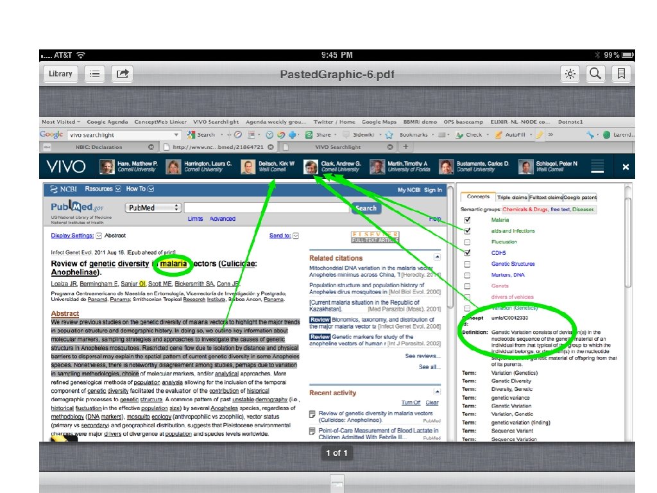Click the Google toolbar Bookmarks star
657x493 pixels.
tap(389, 135)
